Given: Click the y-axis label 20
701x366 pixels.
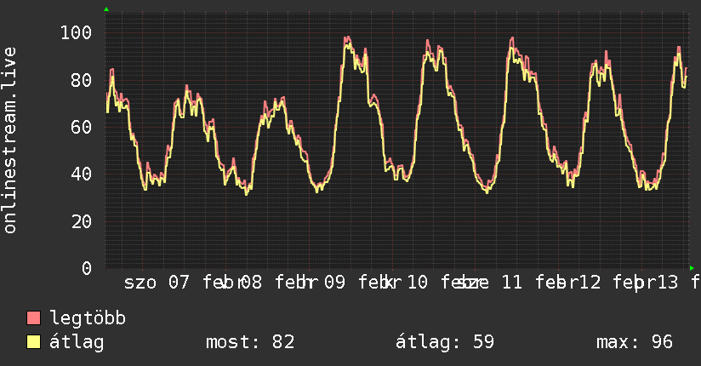Looking at the screenshot, I should point(82,221).
